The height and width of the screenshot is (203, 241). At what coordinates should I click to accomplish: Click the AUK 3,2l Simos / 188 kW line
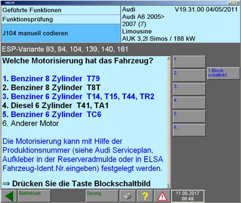pyautogui.click(x=159, y=39)
